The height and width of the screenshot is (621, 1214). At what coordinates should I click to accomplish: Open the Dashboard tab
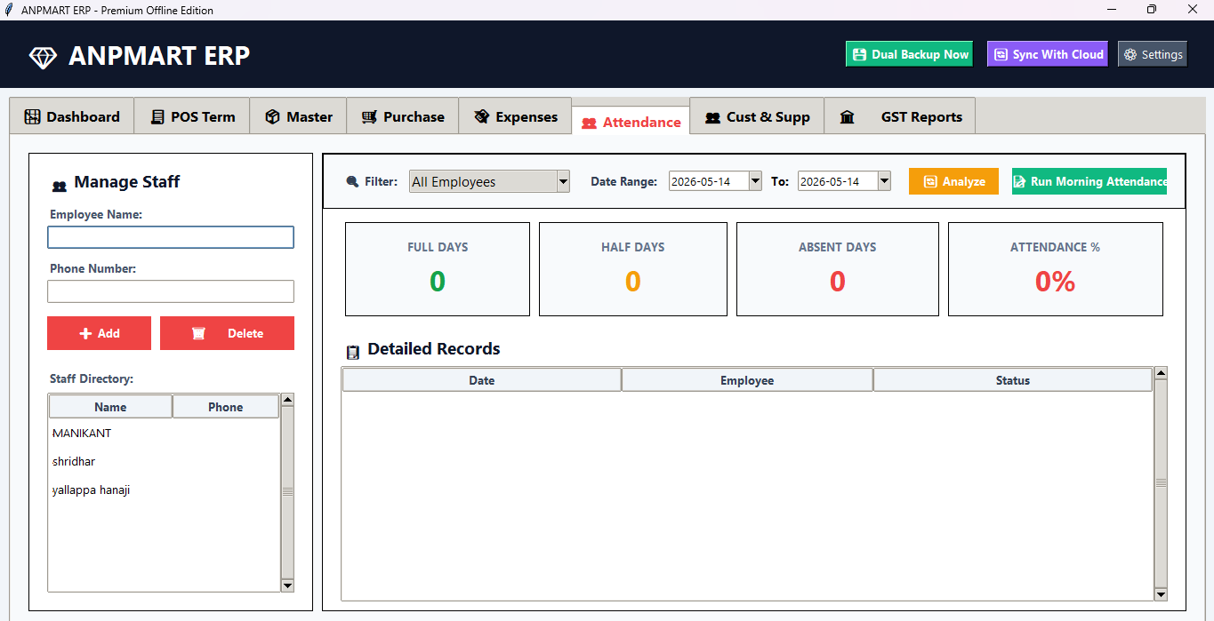click(x=72, y=116)
